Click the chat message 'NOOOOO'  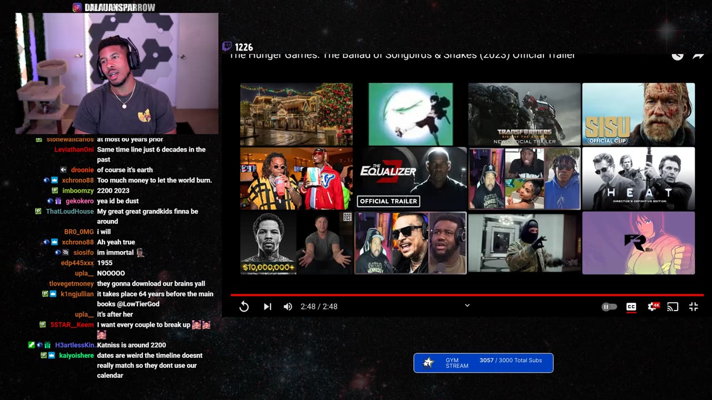tap(111, 273)
